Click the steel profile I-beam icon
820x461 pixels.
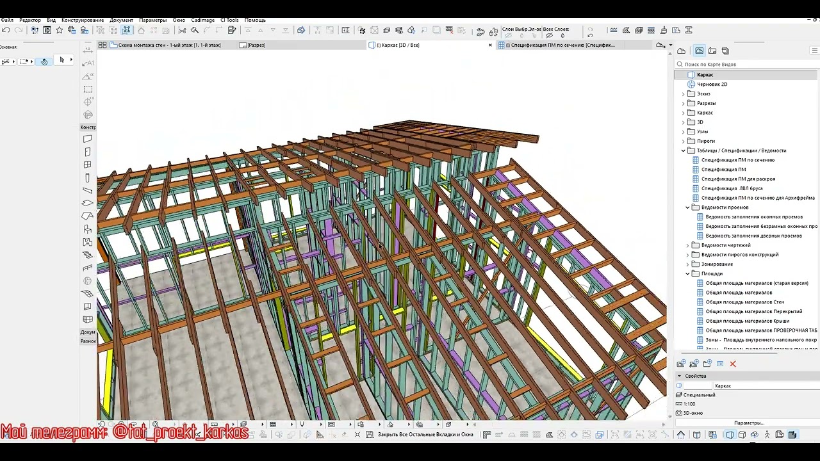[x=689, y=30]
